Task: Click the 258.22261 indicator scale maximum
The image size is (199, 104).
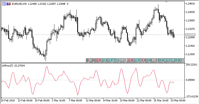Action: tap(192, 65)
